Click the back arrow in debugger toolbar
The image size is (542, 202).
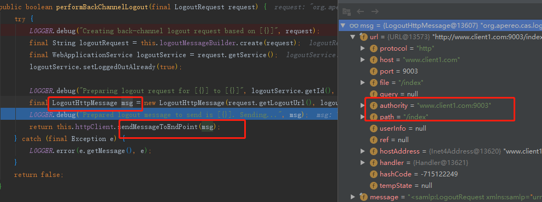[x=361, y=12]
